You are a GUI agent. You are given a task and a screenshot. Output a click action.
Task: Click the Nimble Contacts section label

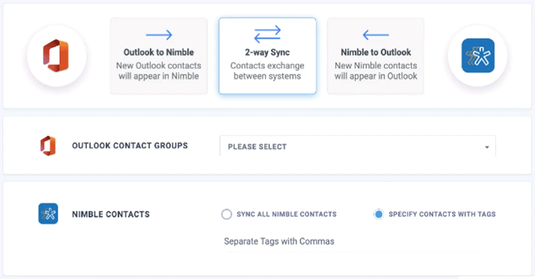coord(111,214)
